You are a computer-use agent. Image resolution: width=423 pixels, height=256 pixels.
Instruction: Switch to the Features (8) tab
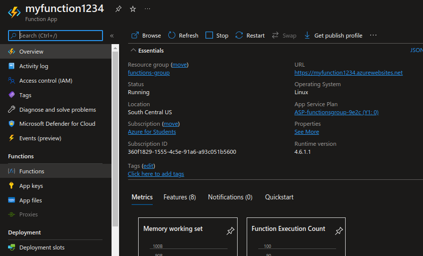[x=180, y=197]
